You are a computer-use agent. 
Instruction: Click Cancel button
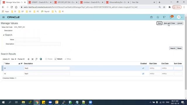pyautogui.click(x=180, y=23)
